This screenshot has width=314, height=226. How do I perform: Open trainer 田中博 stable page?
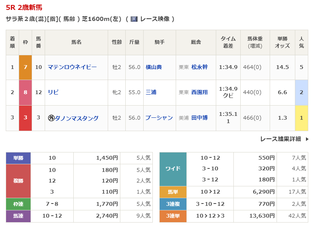click(199, 118)
